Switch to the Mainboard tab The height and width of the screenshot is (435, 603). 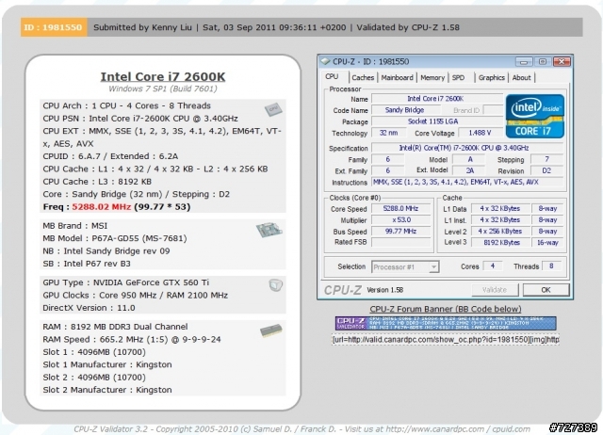(397, 77)
